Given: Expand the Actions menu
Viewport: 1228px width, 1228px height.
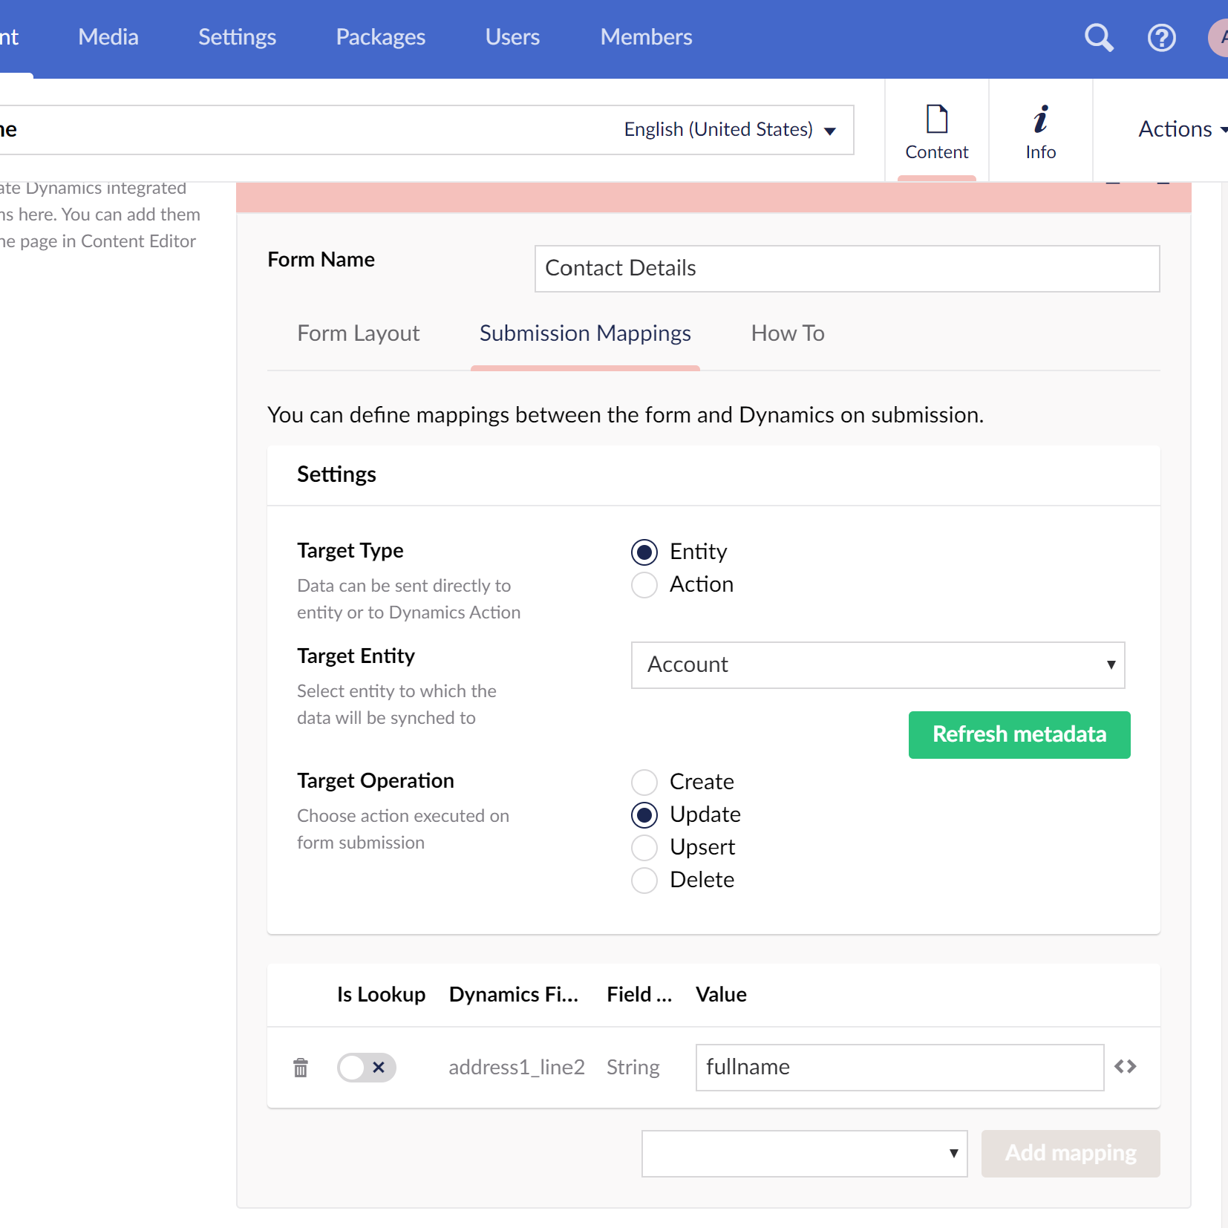Looking at the screenshot, I should click(1181, 129).
